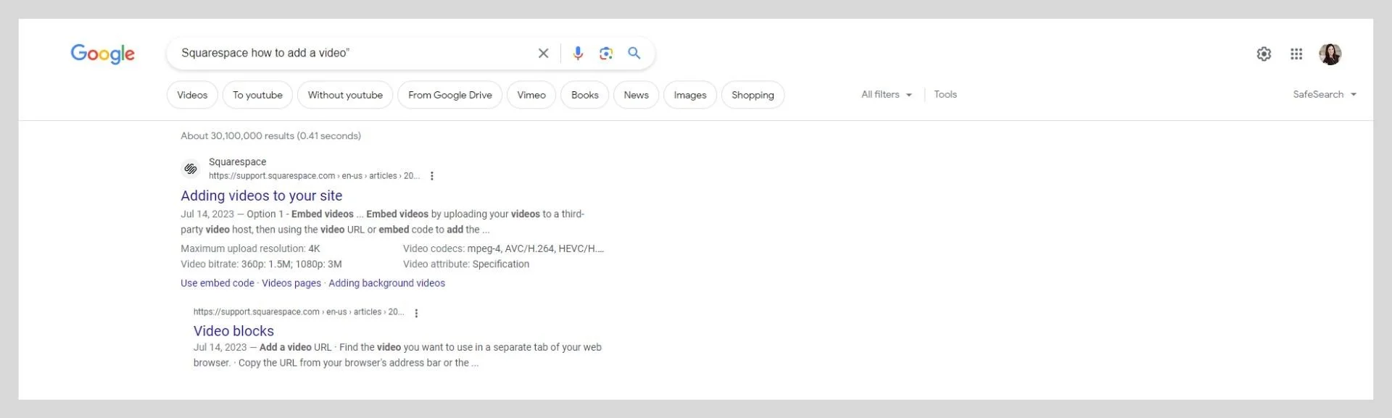
Task: Open three-dot menu for Adding videos result
Action: (x=432, y=176)
